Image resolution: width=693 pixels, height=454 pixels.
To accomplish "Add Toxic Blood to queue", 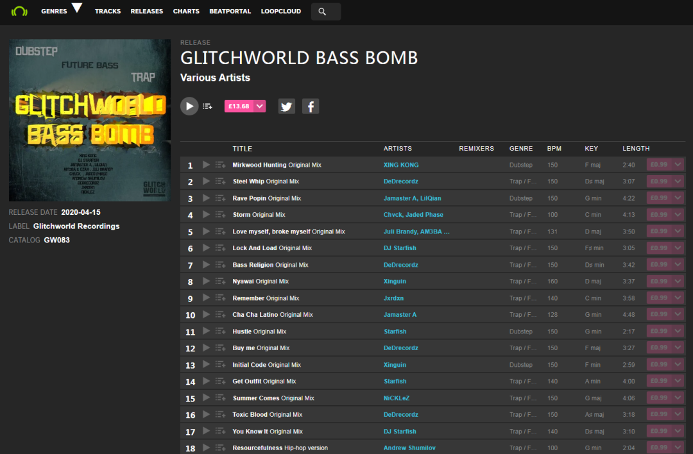I will pos(221,414).
